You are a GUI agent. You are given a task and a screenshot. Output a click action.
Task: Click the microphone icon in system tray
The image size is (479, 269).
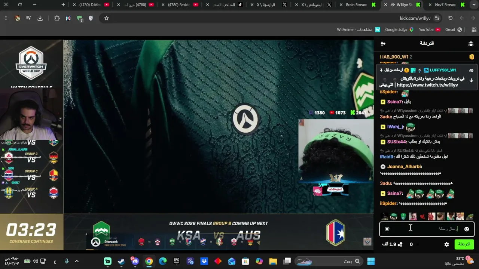67,261
